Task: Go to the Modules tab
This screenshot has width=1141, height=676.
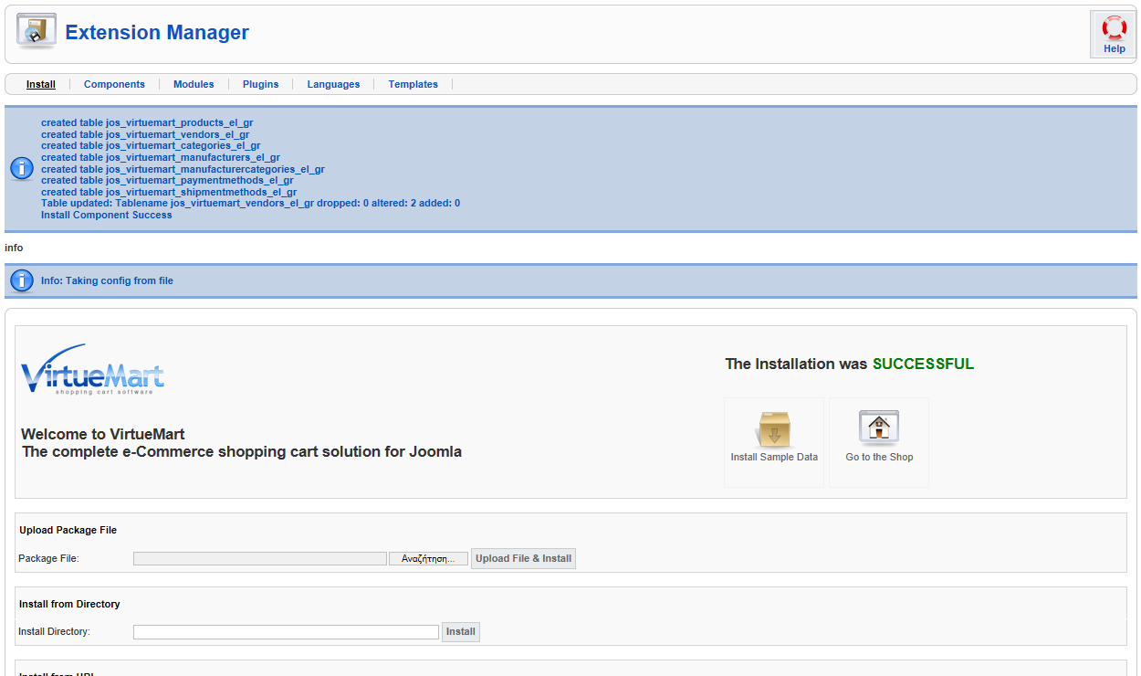Action: (x=194, y=84)
